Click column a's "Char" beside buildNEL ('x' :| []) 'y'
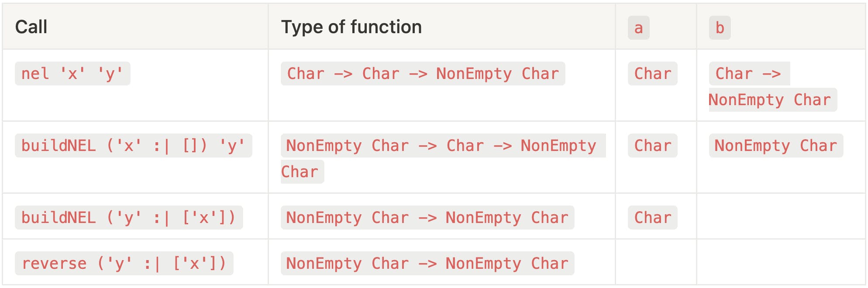The height and width of the screenshot is (288, 868). tap(652, 145)
